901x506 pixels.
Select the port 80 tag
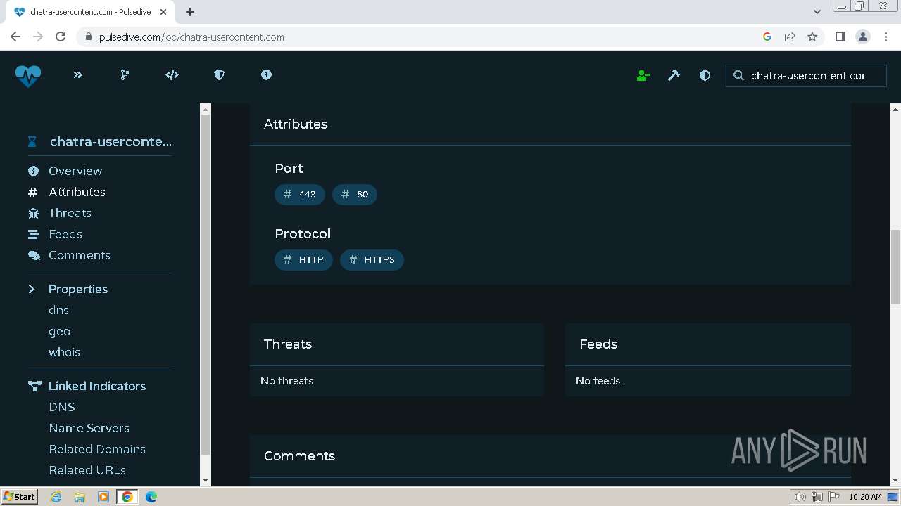[x=355, y=194]
